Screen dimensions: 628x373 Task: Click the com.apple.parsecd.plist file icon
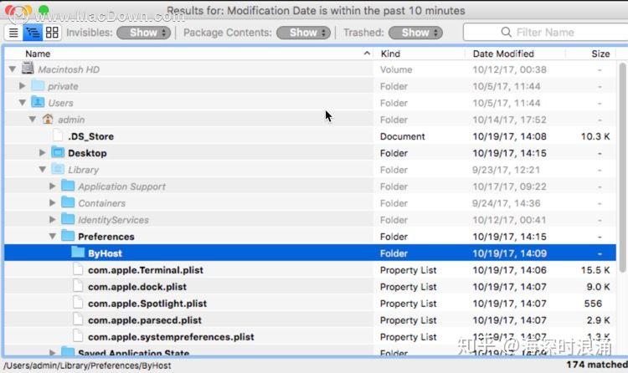78,319
